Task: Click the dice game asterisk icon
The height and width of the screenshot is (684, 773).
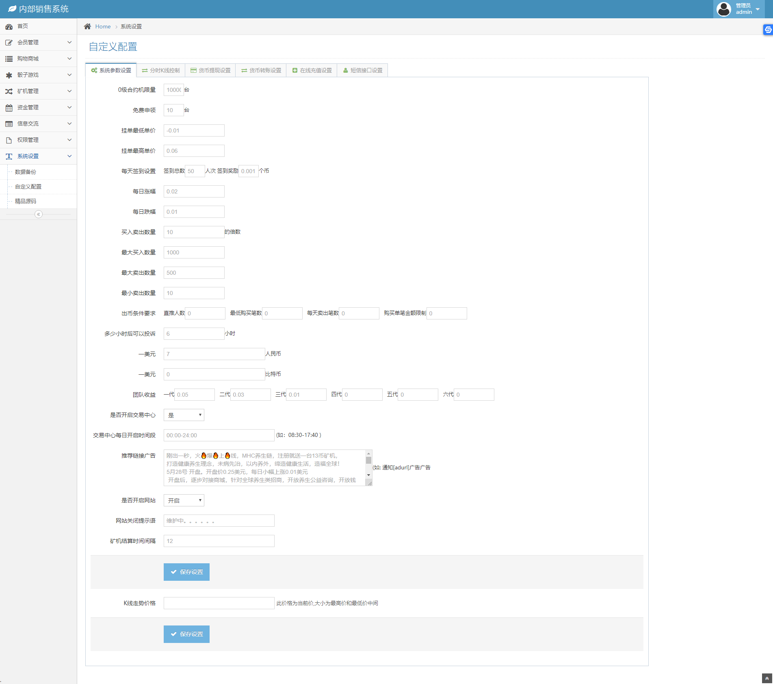Action: pyautogui.click(x=9, y=75)
